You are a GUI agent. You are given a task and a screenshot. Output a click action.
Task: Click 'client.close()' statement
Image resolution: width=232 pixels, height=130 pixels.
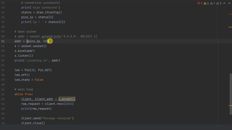point(33,123)
